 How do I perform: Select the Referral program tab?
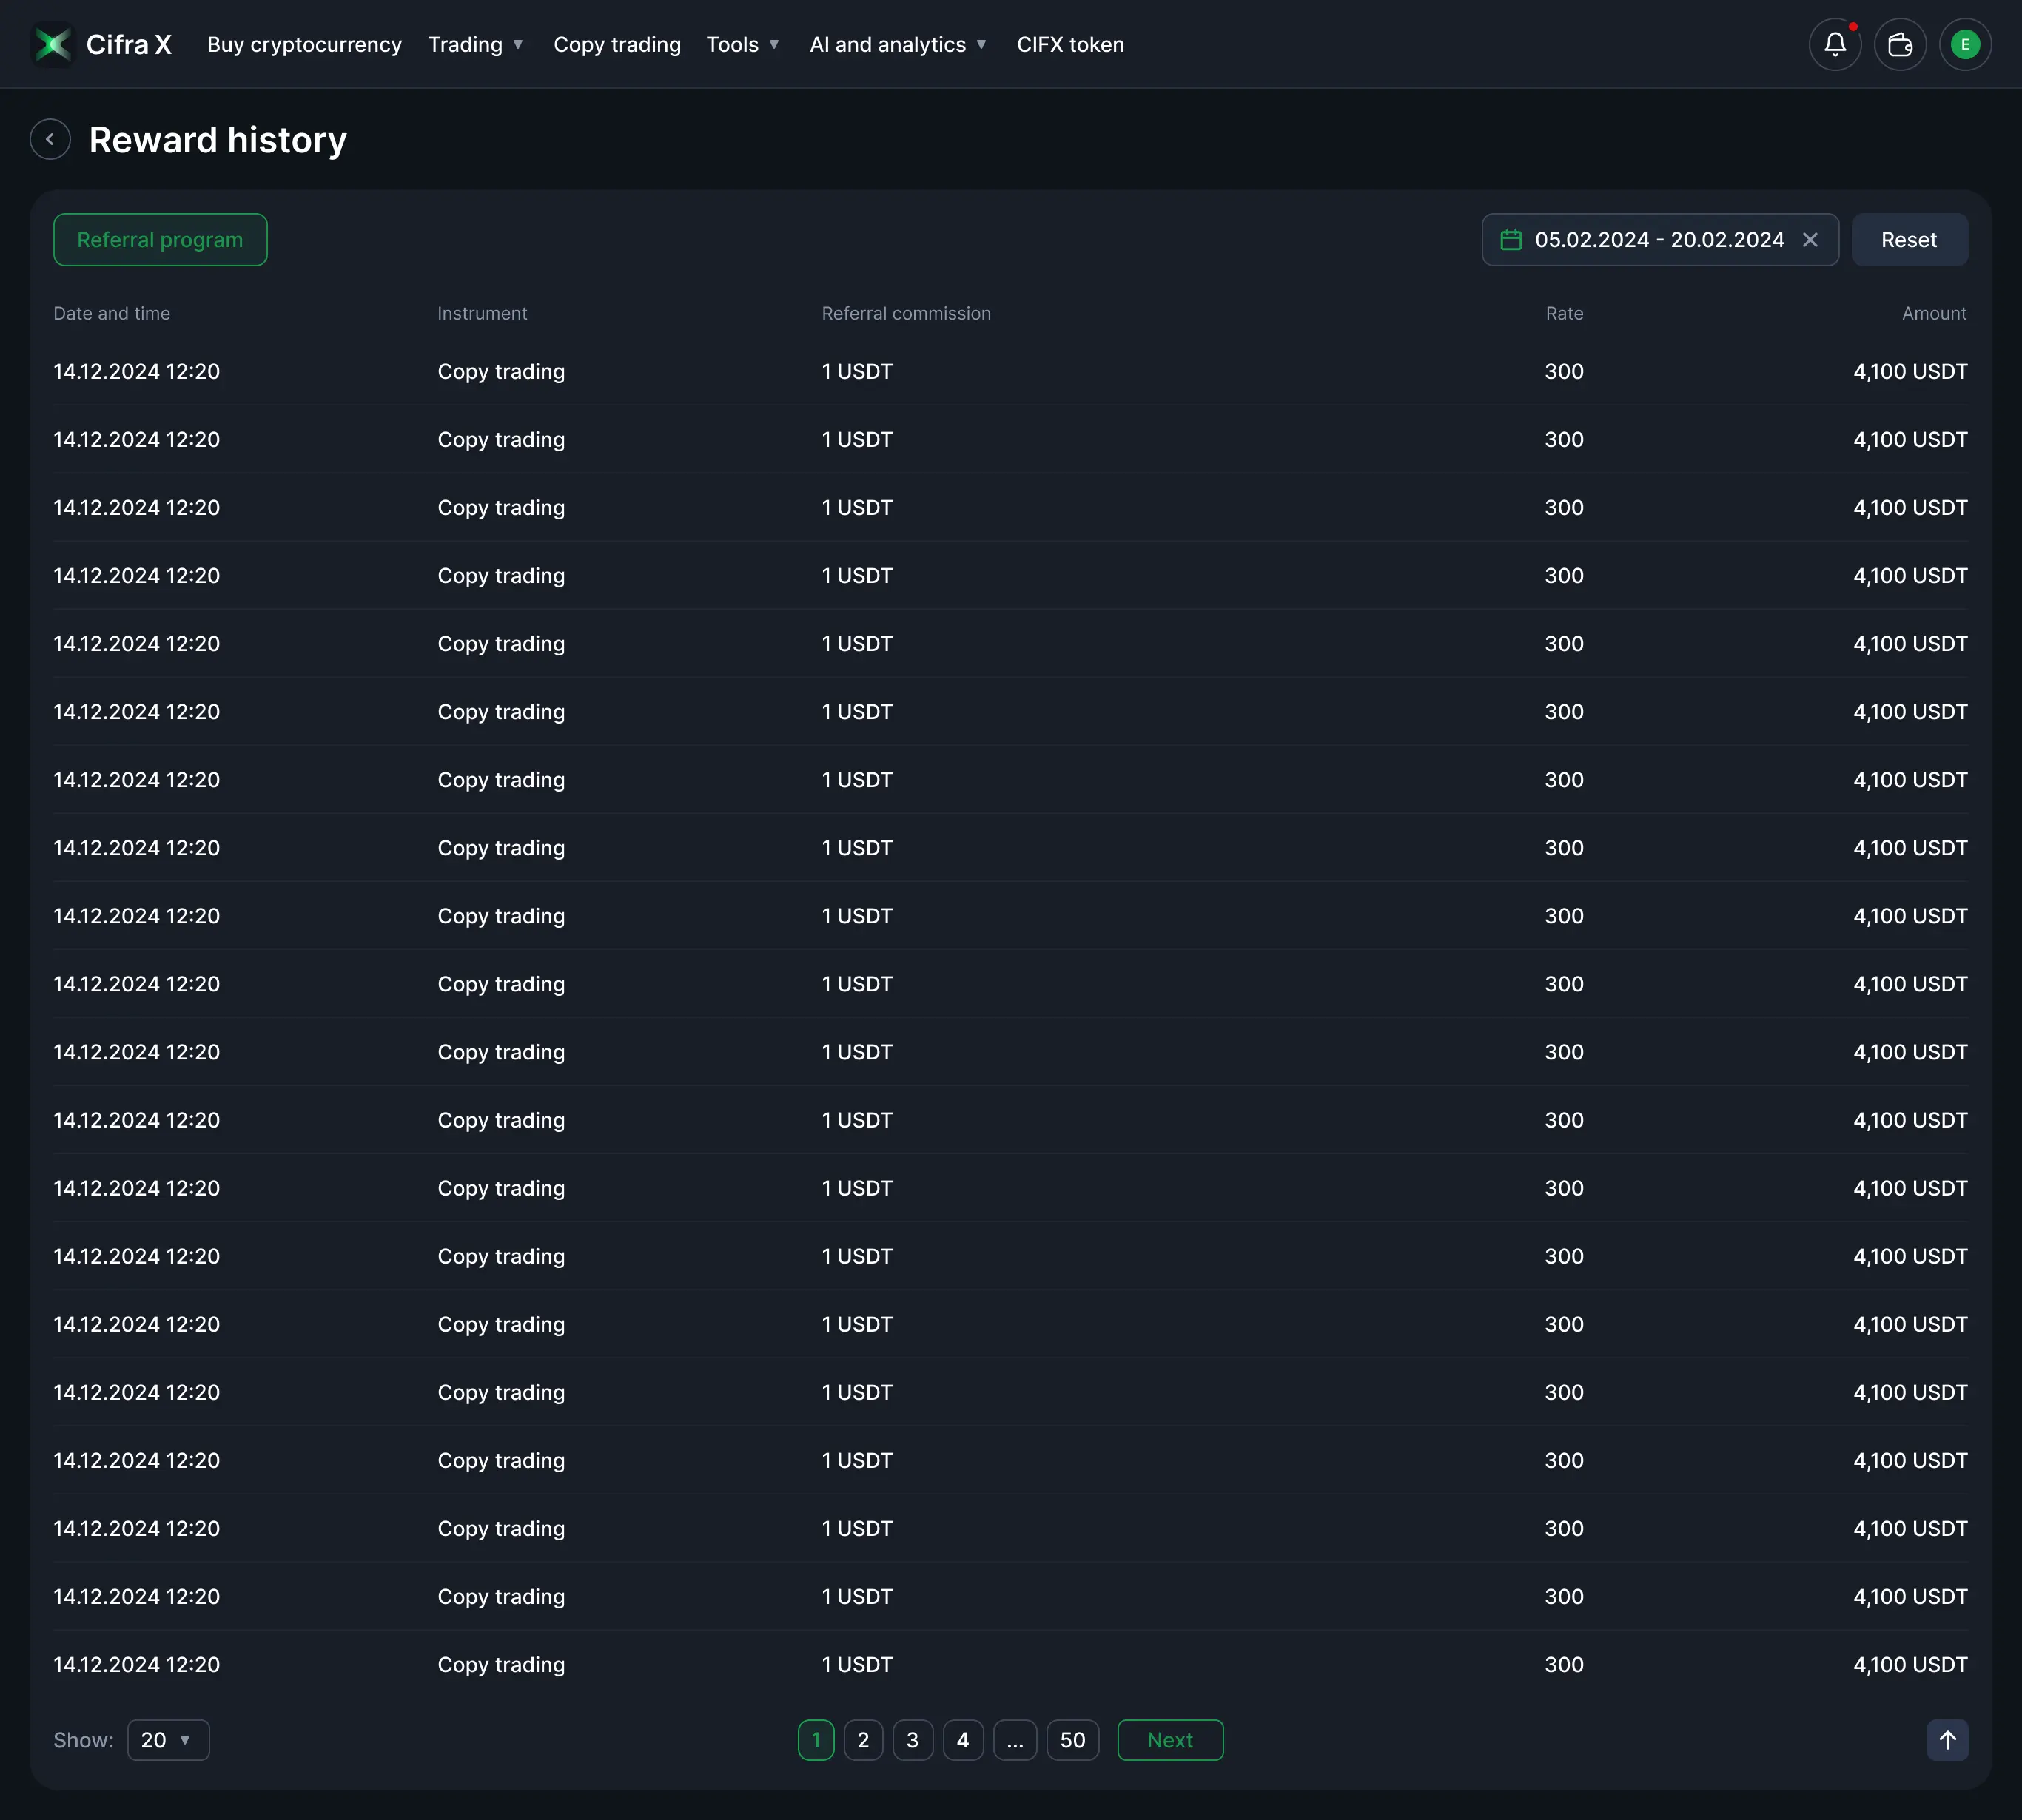click(160, 240)
